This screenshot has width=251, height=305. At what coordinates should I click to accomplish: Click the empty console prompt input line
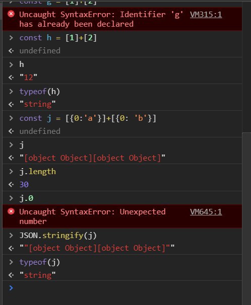pos(122,288)
